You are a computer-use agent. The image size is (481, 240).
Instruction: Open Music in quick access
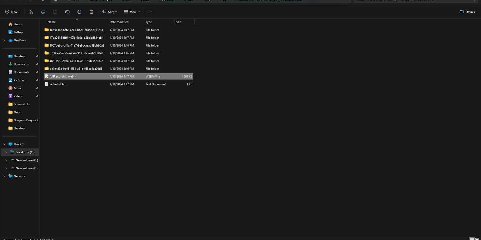(x=17, y=88)
